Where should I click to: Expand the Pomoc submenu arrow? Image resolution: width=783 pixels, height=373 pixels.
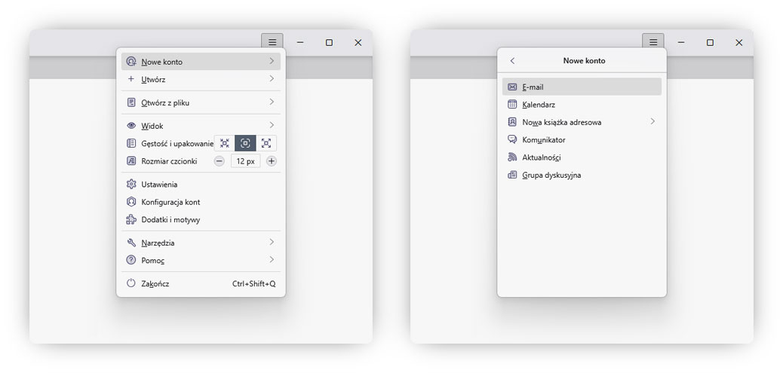tap(272, 259)
